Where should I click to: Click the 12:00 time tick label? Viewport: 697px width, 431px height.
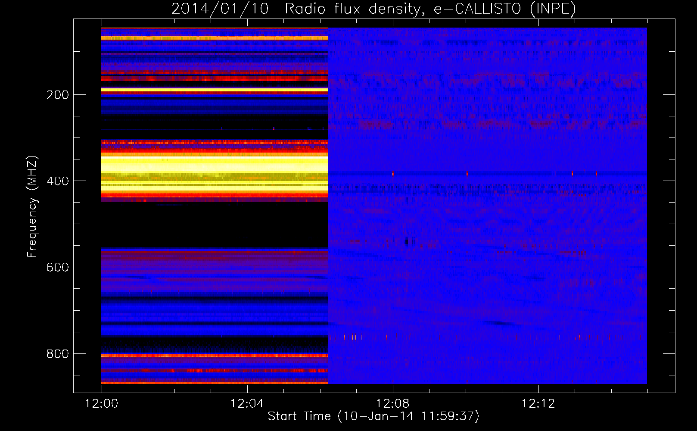click(102, 404)
